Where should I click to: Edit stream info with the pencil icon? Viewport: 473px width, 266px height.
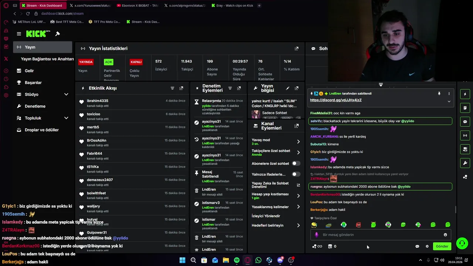point(287,88)
